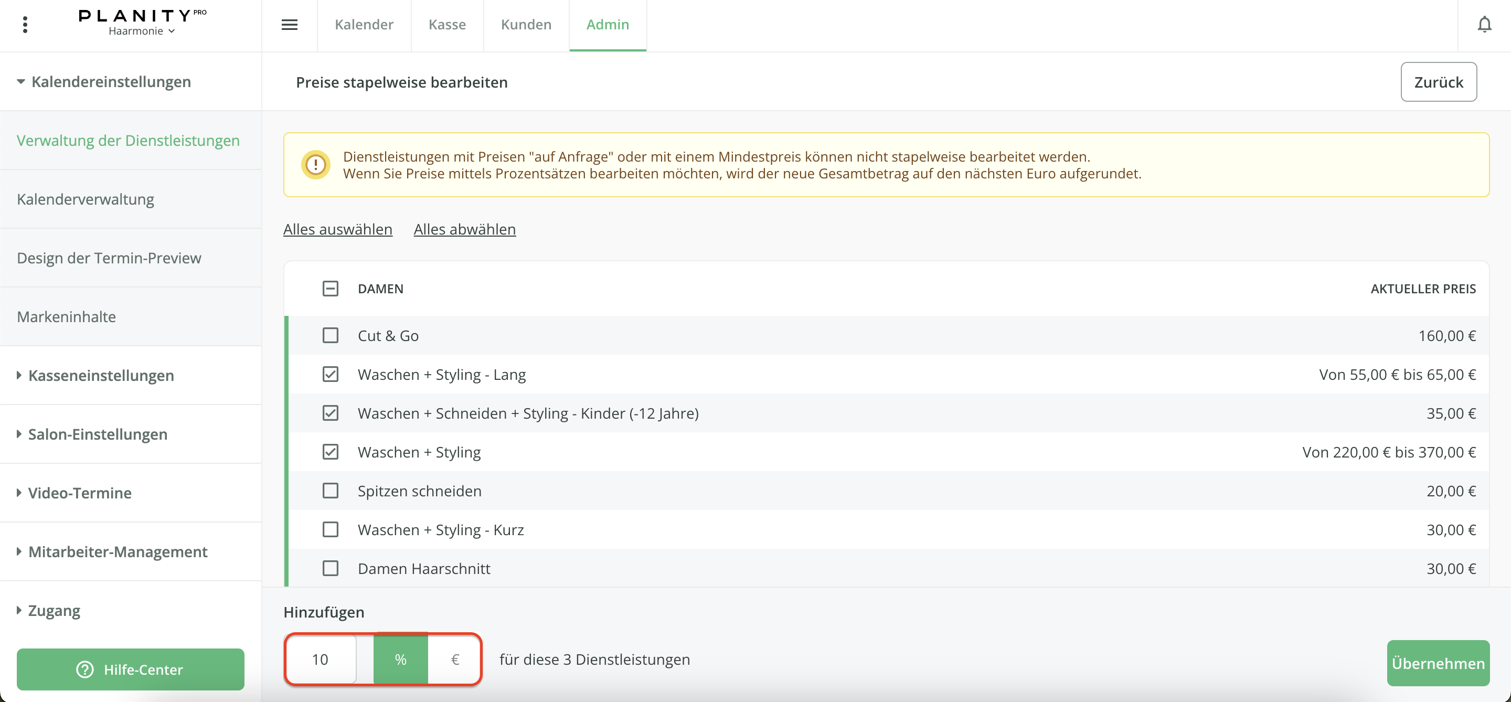
Task: Click the hamburger menu icon
Action: pos(289,25)
